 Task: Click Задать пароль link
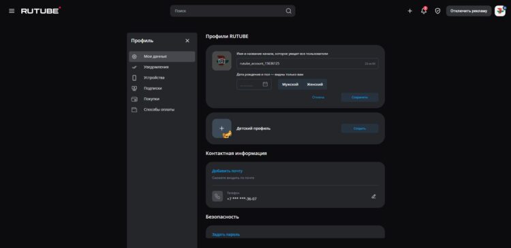(x=226, y=234)
